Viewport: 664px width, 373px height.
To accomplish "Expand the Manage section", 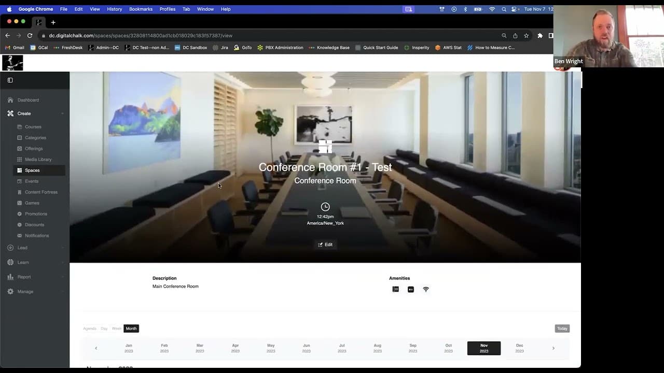I will pos(35,292).
